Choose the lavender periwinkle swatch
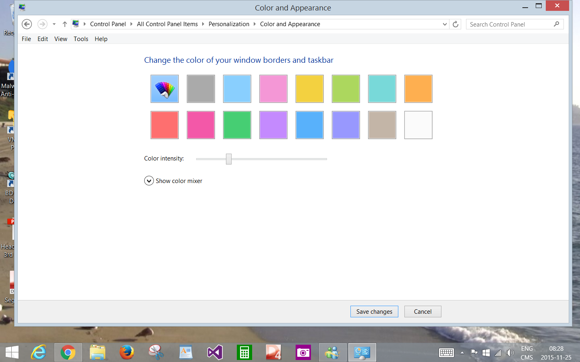The image size is (580, 362). [346, 125]
